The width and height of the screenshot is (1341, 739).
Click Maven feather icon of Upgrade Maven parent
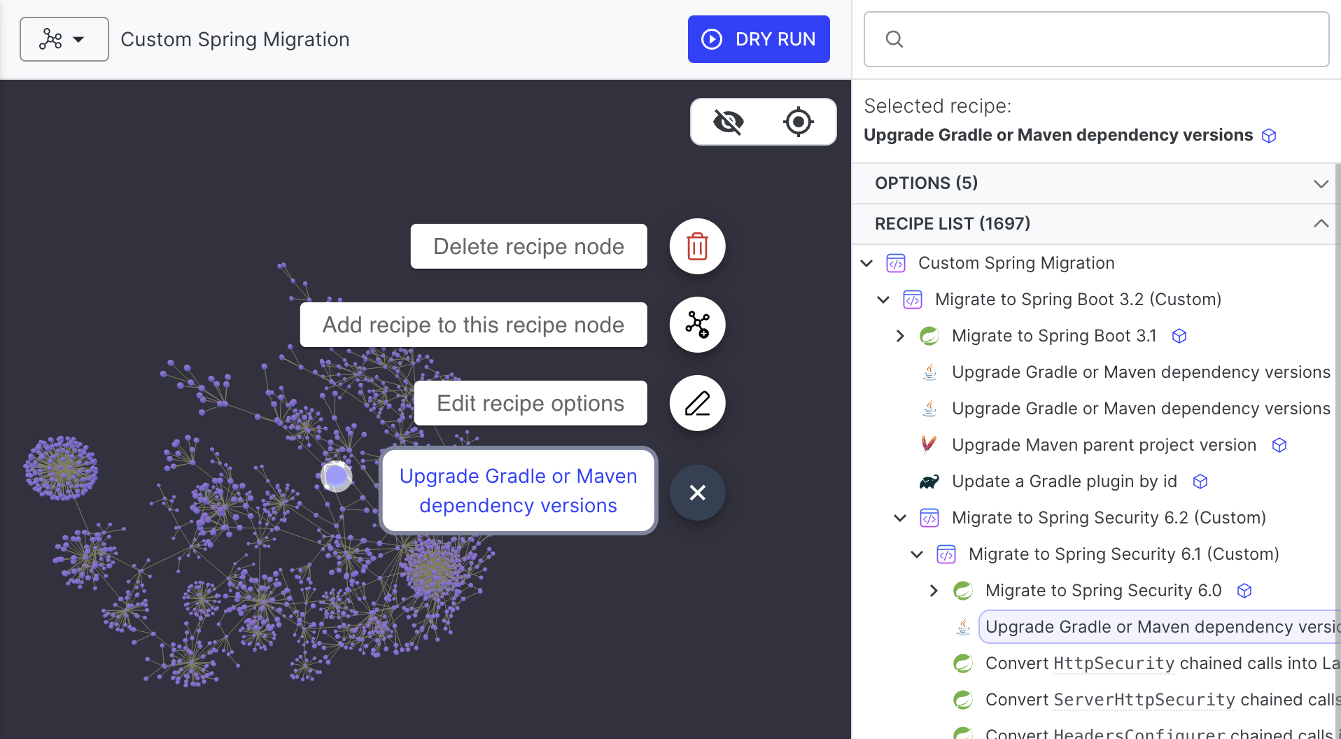[929, 445]
